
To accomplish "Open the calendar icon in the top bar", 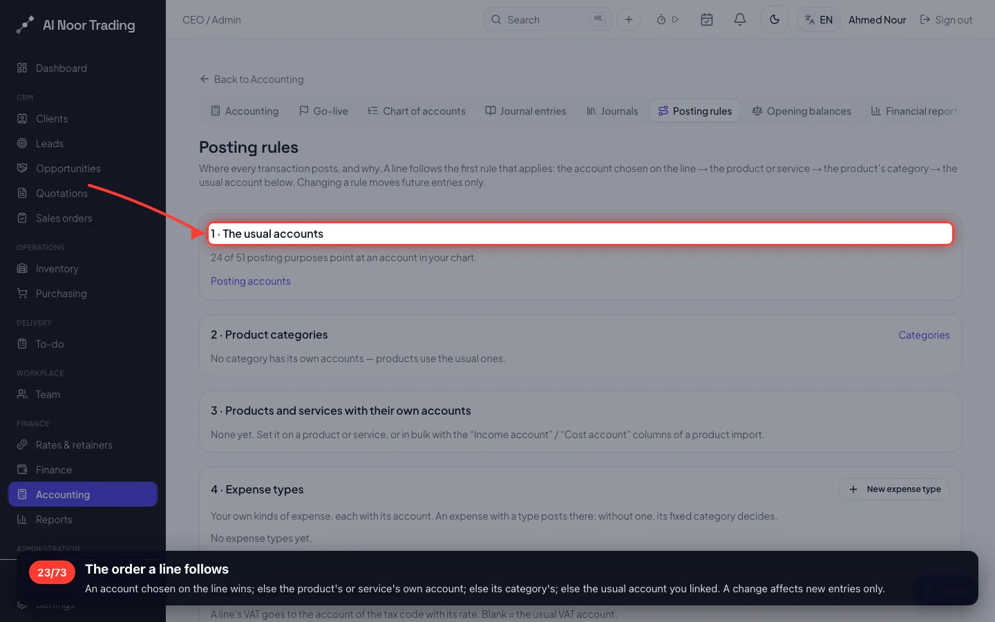I will coord(707,19).
